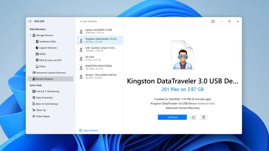269x151 pixels.
Task: Delete the session using the trash icon
Action: [x=204, y=117]
